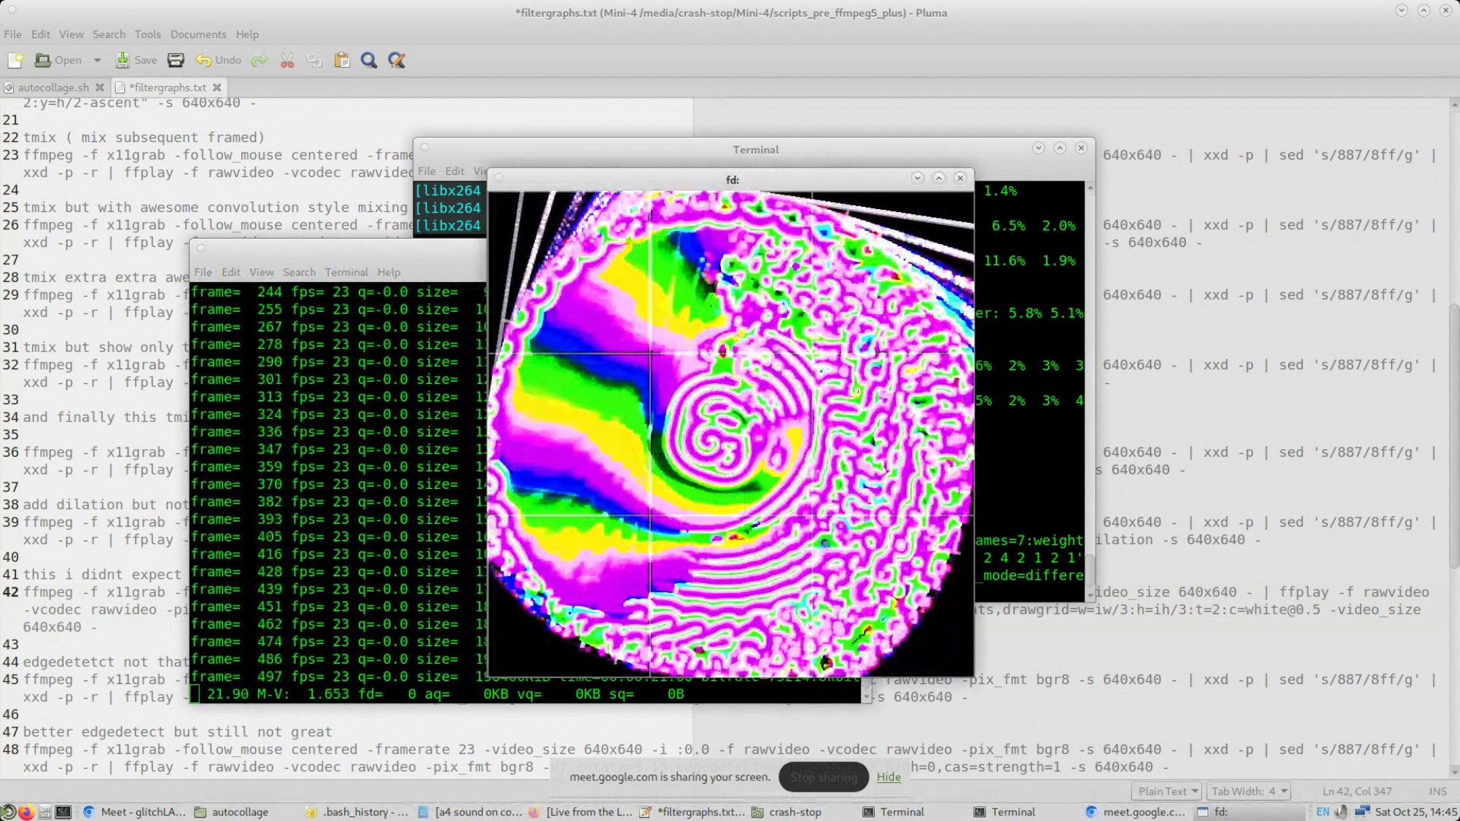Close the filtergraphs.txt tab
Screen dimensions: 1460x821
(217, 87)
